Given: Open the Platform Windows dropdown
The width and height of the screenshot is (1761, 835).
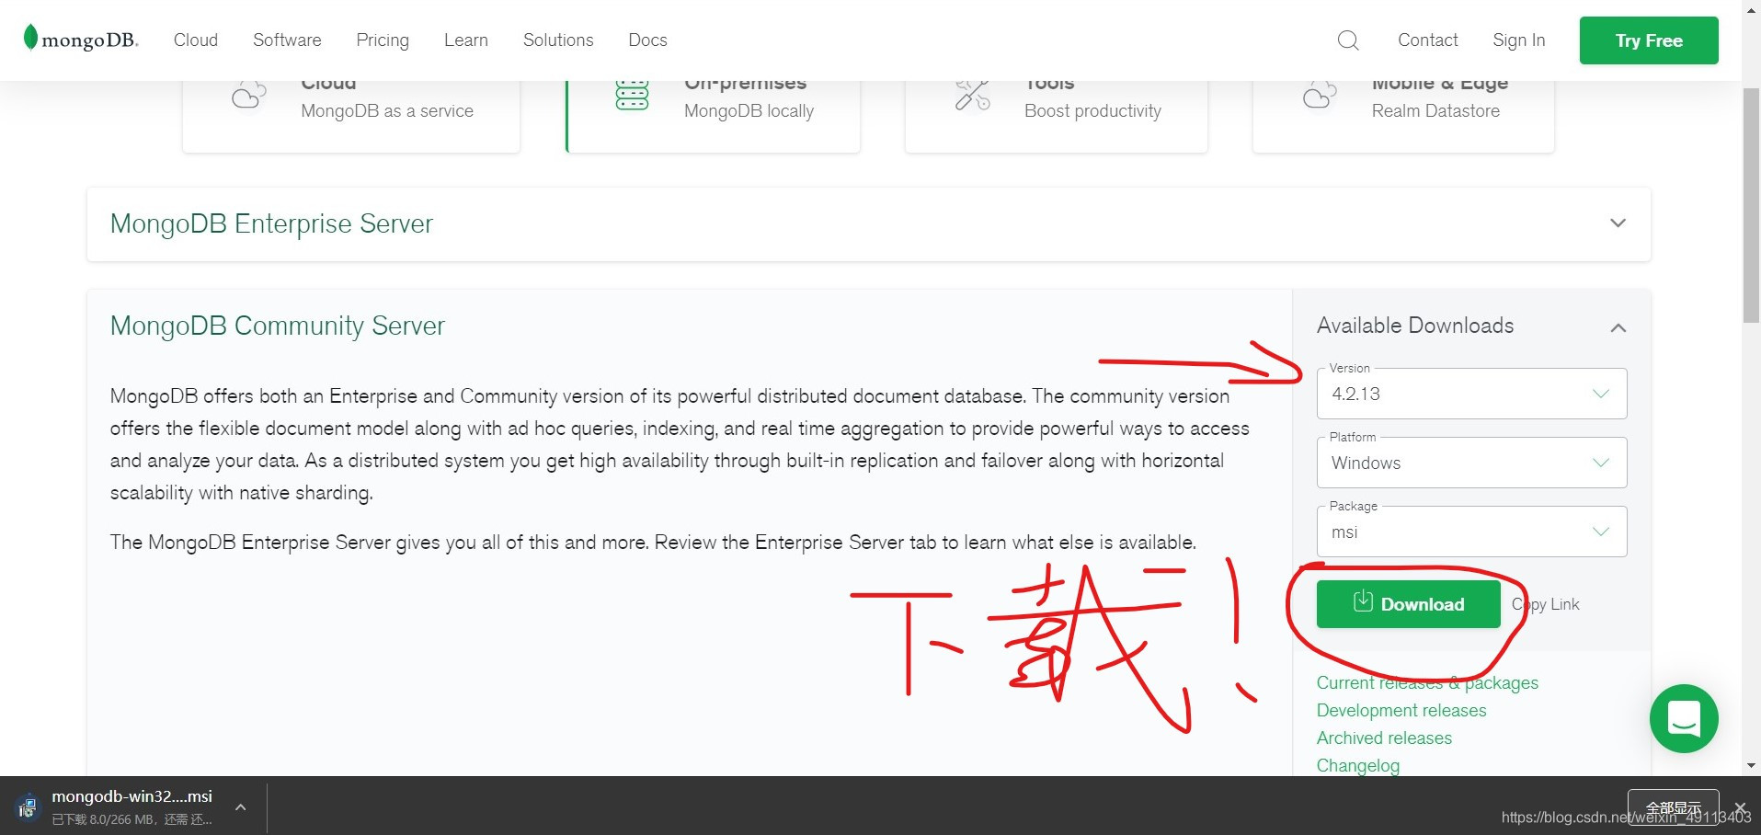Looking at the screenshot, I should pos(1471,463).
